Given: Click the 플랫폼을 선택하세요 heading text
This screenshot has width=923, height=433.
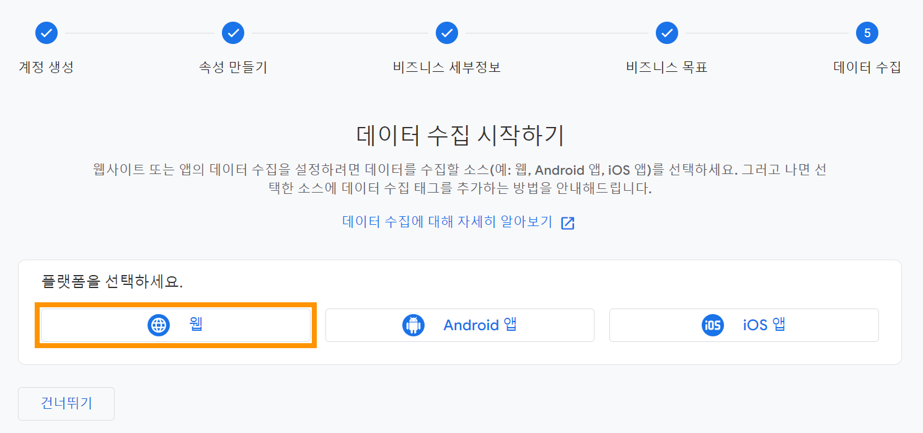Looking at the screenshot, I should pos(112,282).
